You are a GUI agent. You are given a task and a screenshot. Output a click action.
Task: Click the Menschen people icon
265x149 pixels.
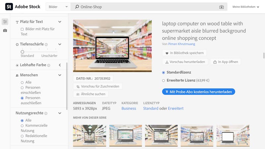tap(17, 75)
